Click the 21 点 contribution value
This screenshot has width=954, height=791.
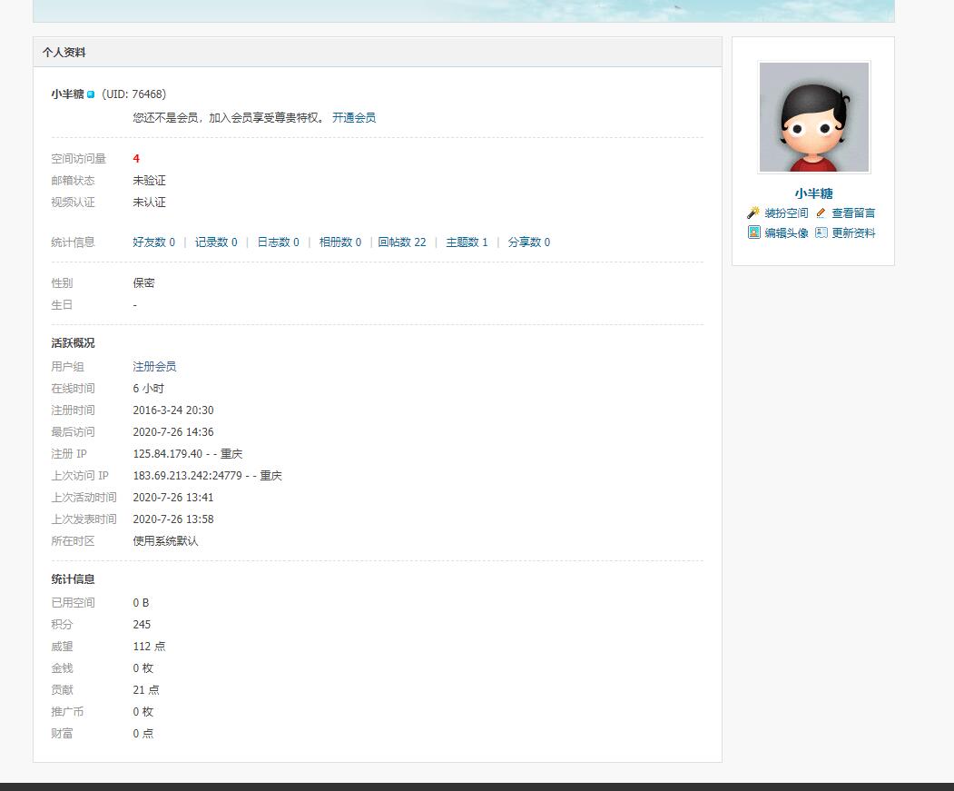(x=146, y=690)
